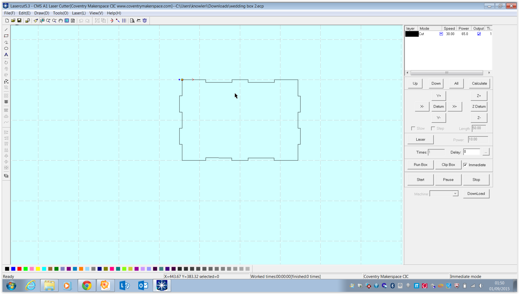Viewport: 519px width, 294px height.
Task: Click the Times input field
Action: pyautogui.click(x=436, y=152)
